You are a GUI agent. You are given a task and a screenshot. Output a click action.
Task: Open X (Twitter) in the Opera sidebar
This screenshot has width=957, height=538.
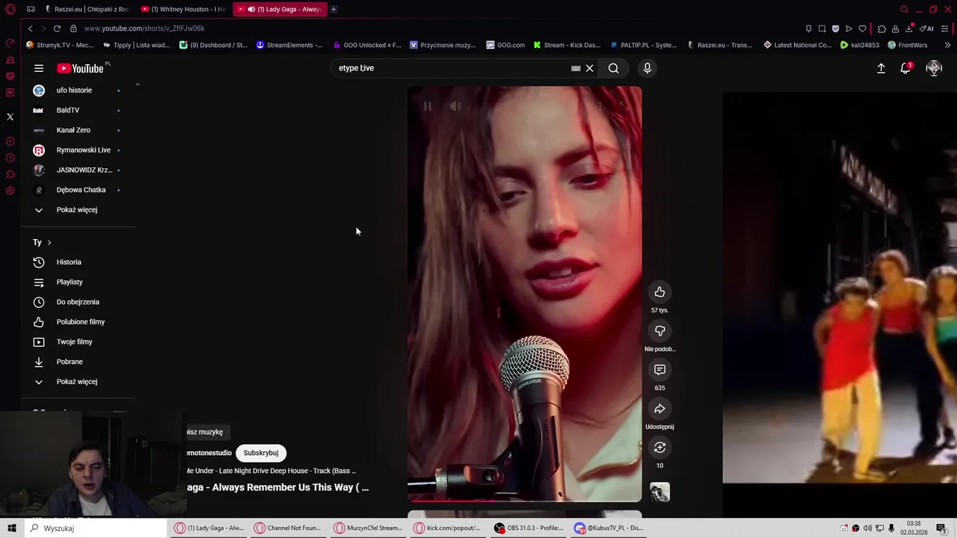tap(10, 117)
